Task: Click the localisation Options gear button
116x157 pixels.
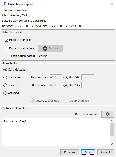Action: [50, 48]
